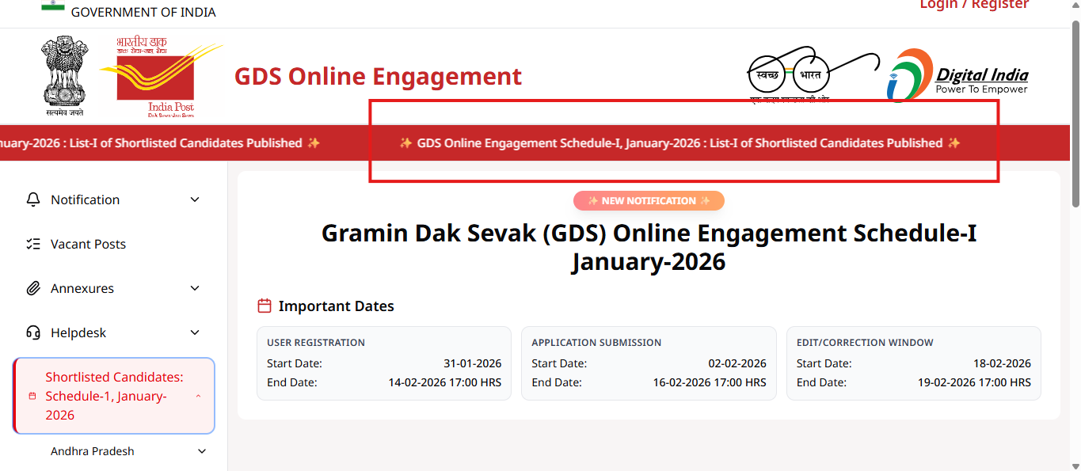The width and height of the screenshot is (1081, 471).
Task: Open the scrolling shortlisted candidates announcement link
Action: point(679,143)
